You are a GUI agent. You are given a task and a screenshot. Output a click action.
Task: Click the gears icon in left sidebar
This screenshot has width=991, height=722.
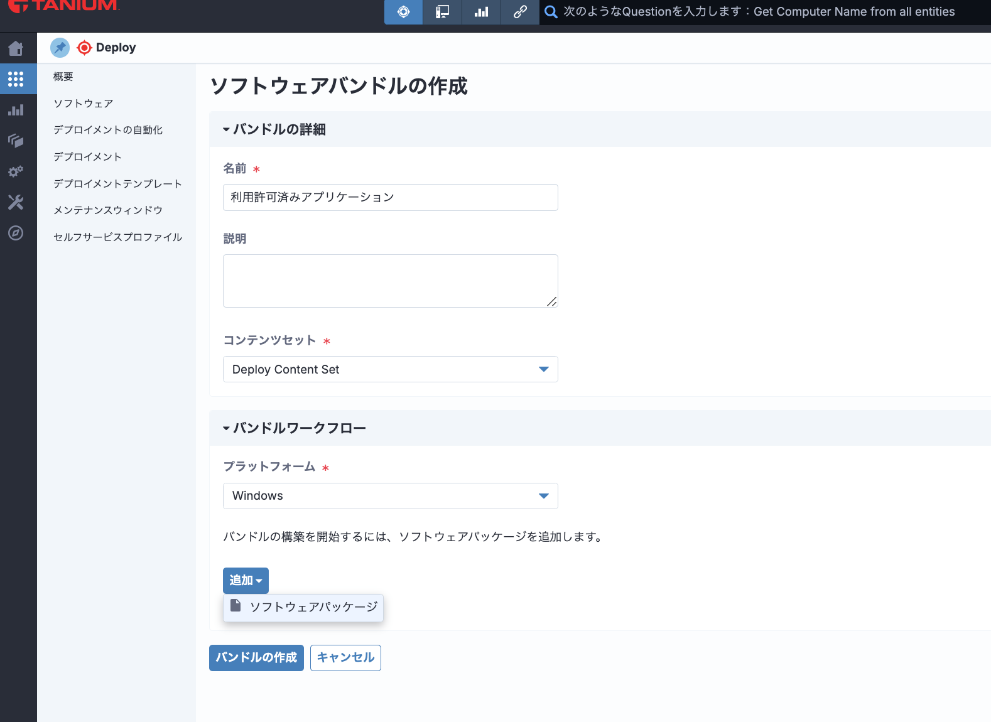(16, 171)
